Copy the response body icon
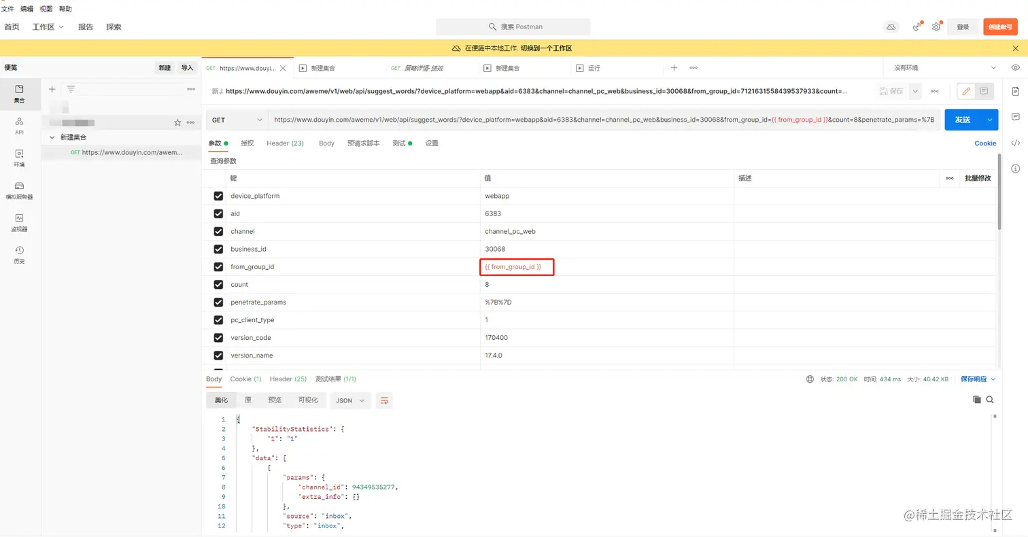The image size is (1028, 537). (x=976, y=400)
